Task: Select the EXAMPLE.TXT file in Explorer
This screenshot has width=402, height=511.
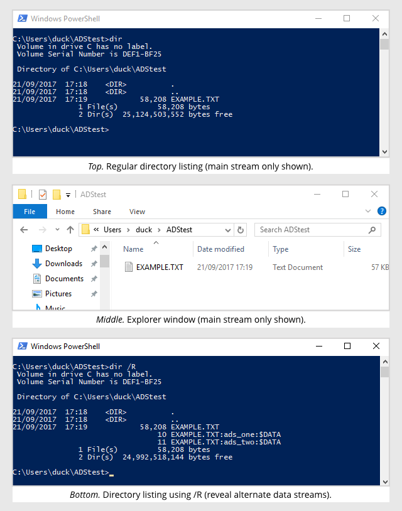Action: (x=160, y=267)
